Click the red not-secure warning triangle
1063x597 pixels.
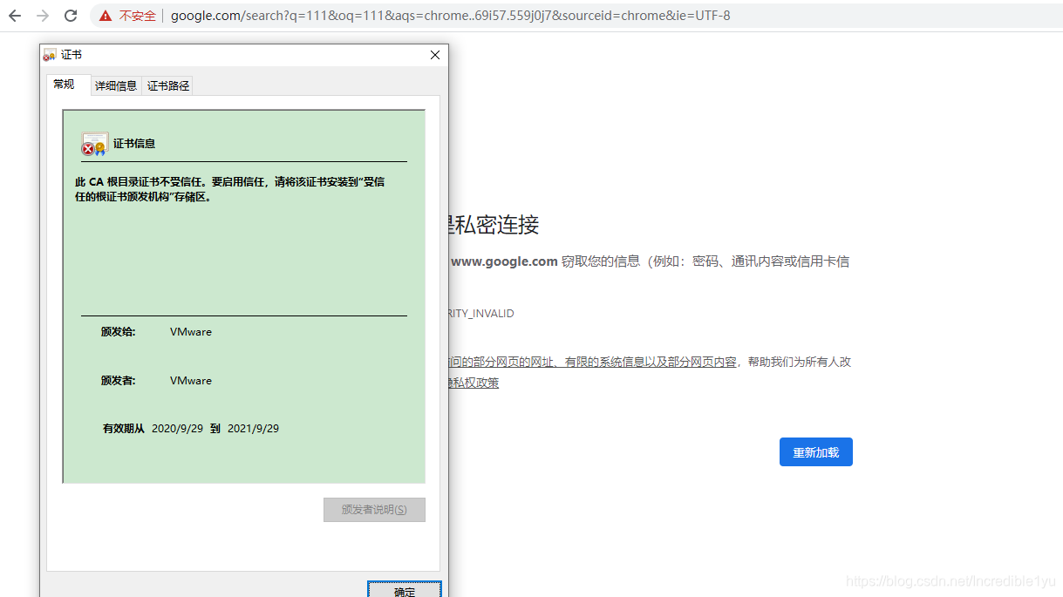(106, 16)
